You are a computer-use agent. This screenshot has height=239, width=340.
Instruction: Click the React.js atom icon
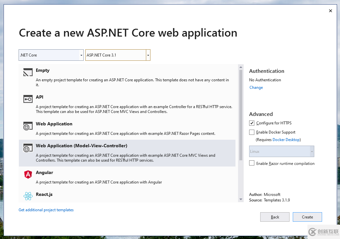(28, 196)
